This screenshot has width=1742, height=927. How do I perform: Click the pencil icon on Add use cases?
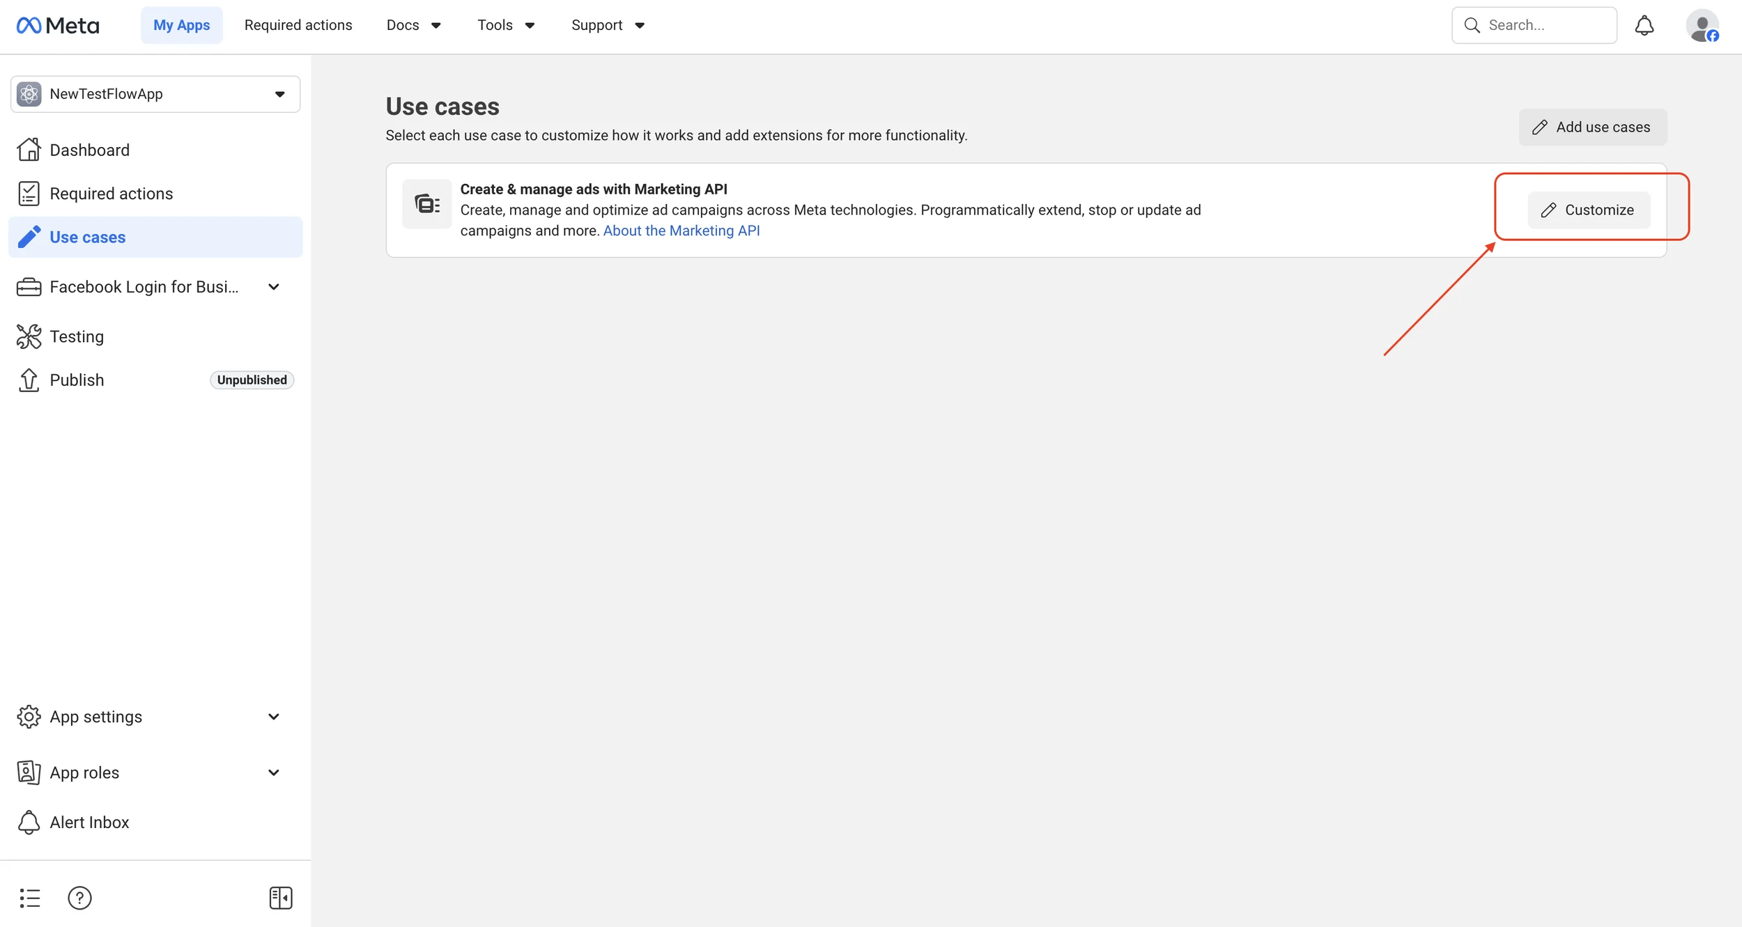(x=1539, y=127)
